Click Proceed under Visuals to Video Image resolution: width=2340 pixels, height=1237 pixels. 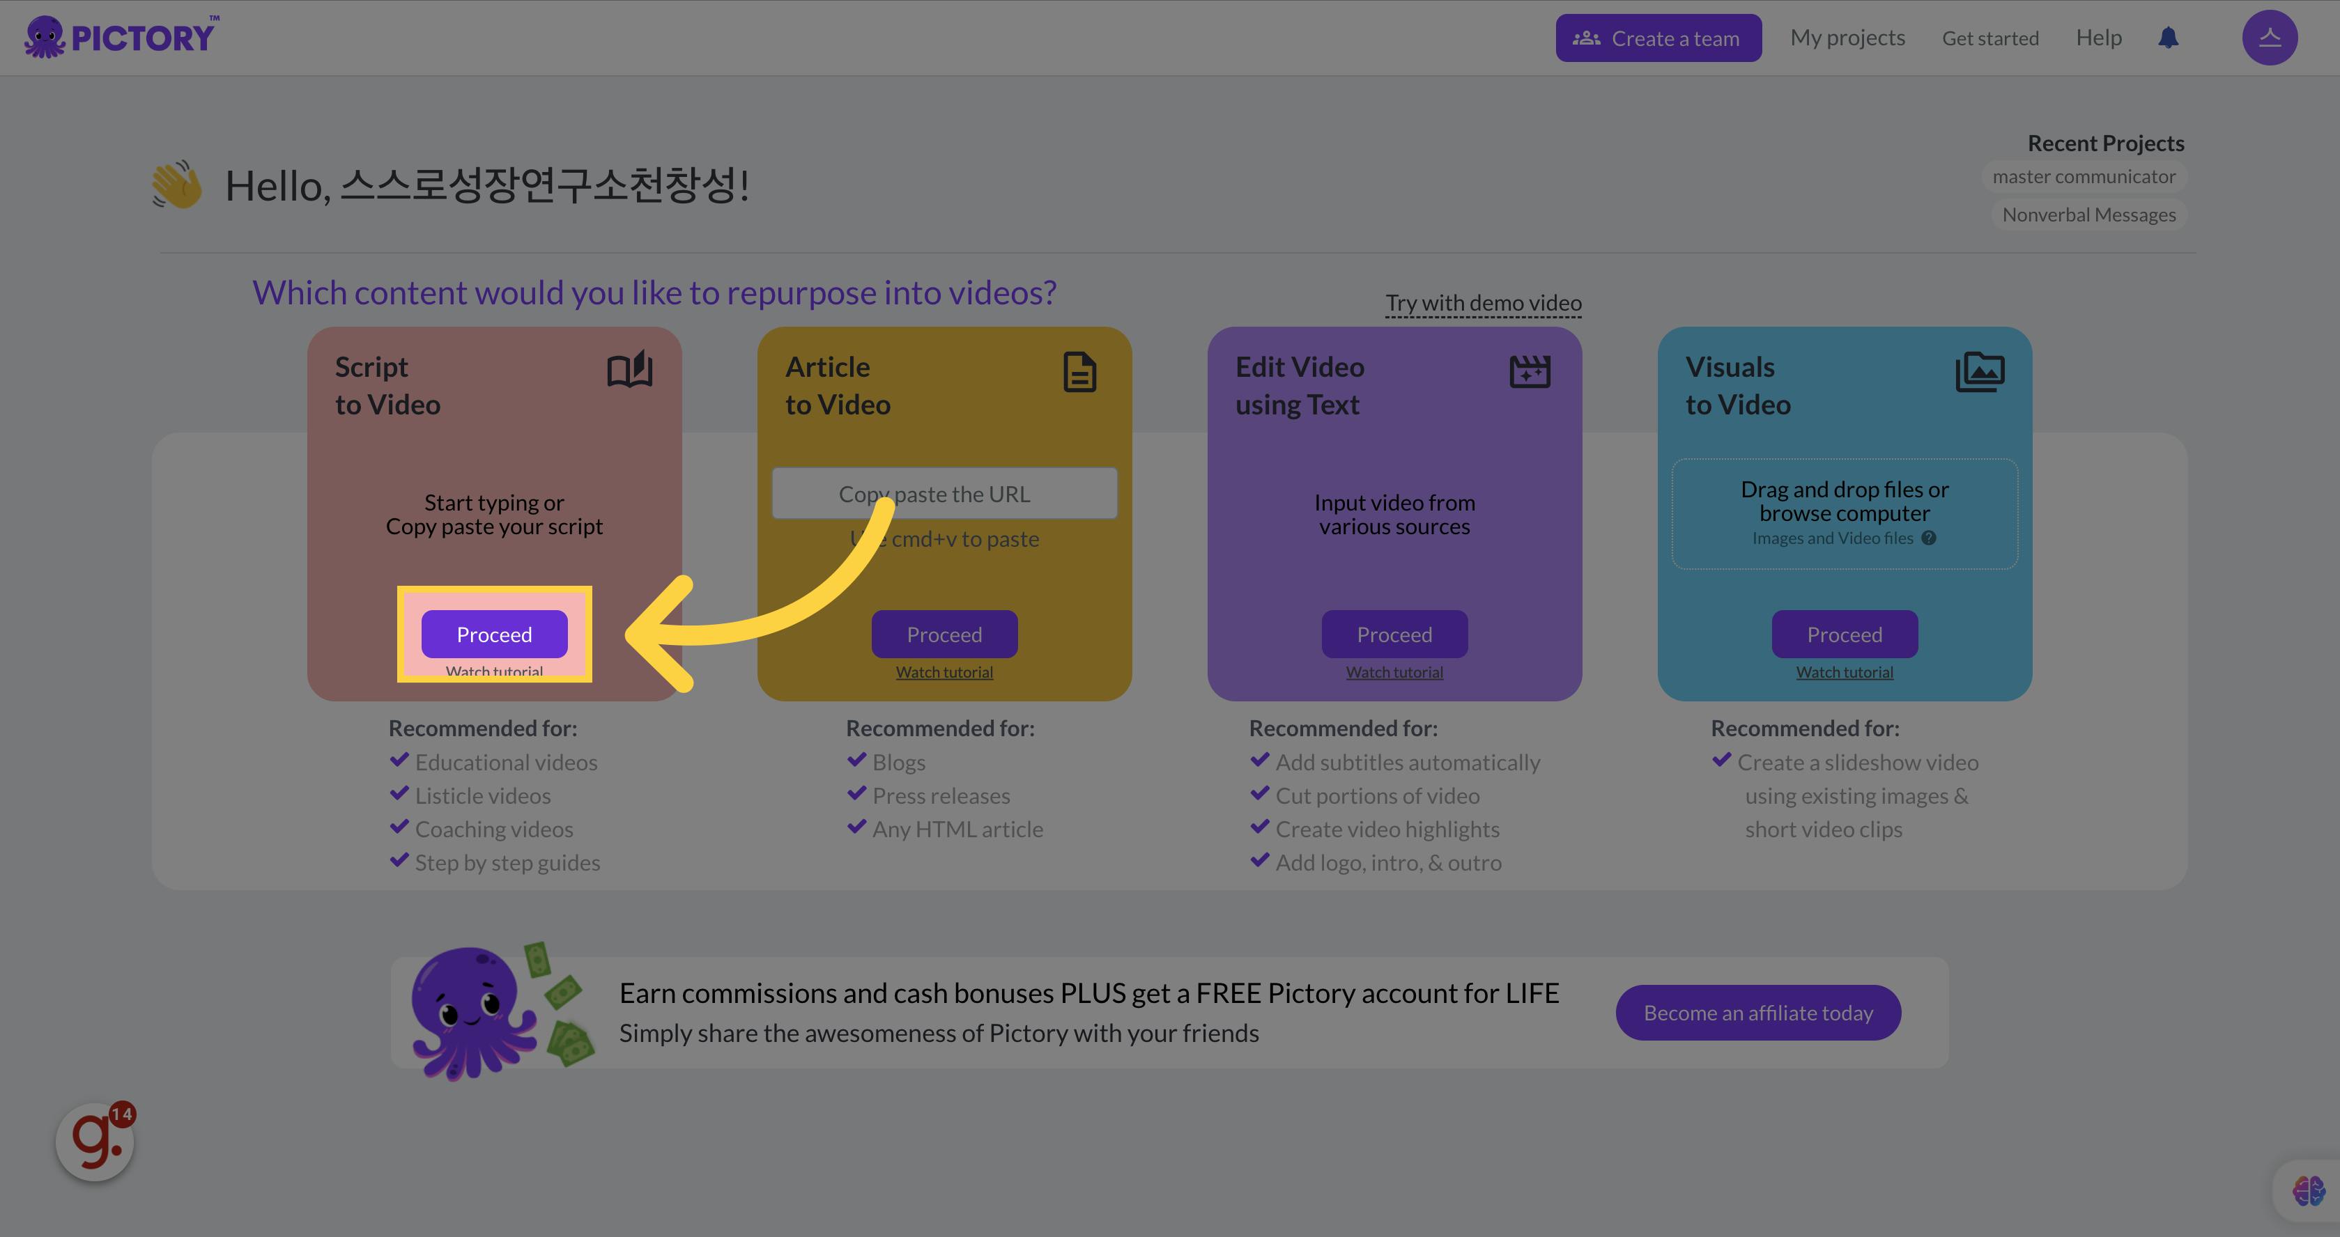[1844, 634]
